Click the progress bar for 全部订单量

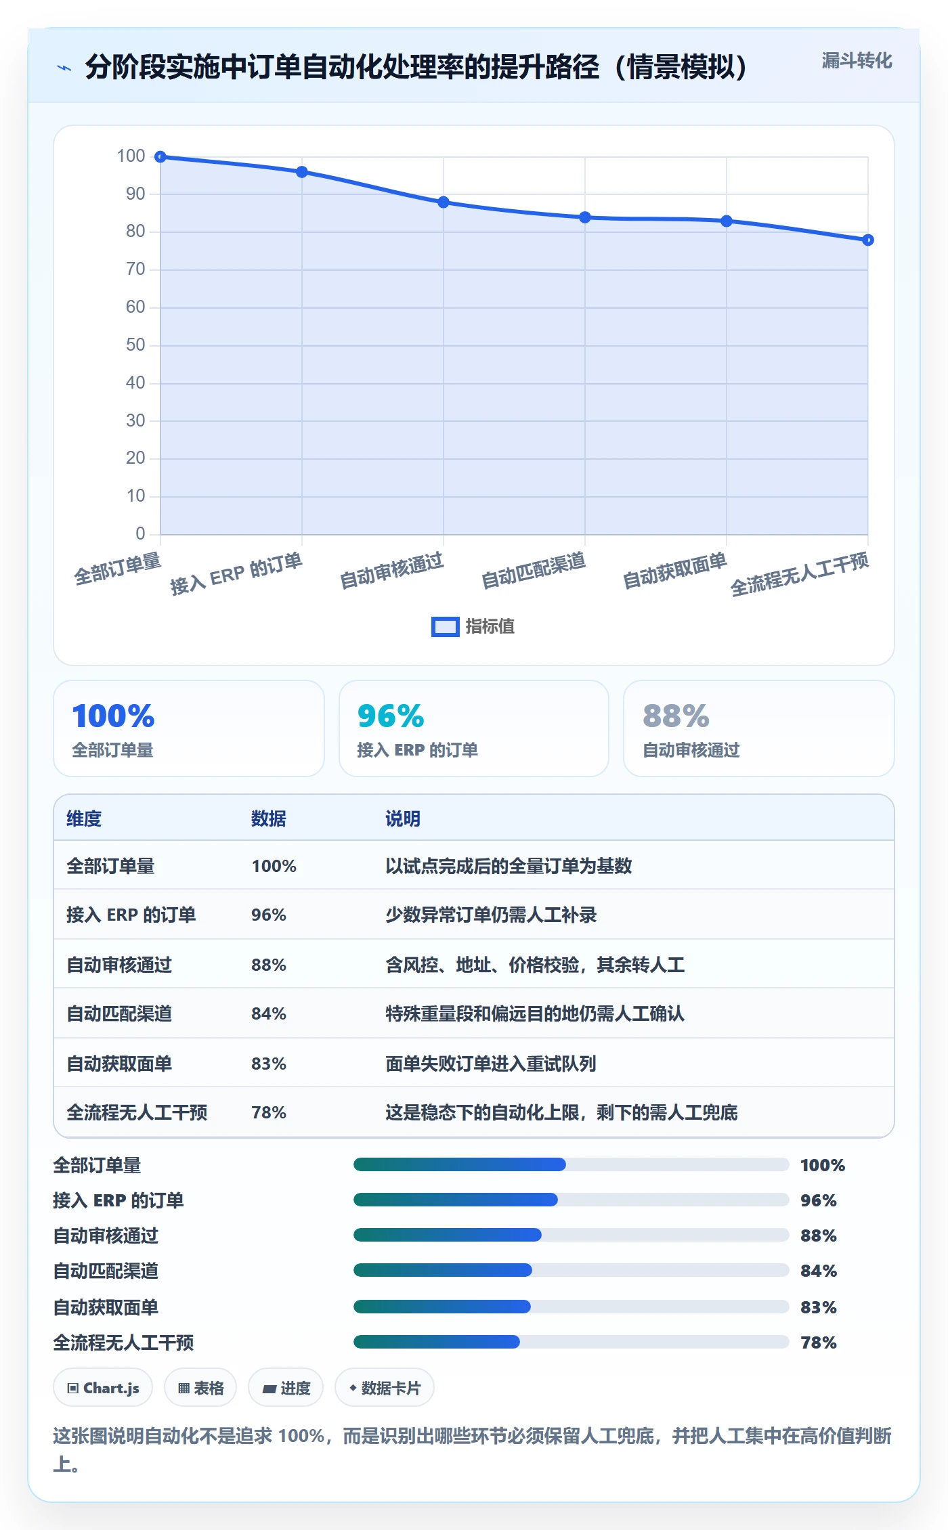tap(572, 1164)
